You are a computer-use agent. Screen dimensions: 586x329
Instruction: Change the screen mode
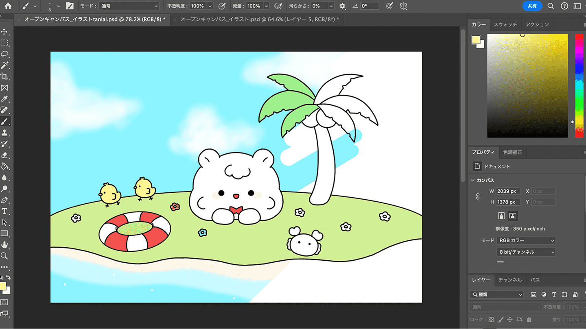pos(4,314)
